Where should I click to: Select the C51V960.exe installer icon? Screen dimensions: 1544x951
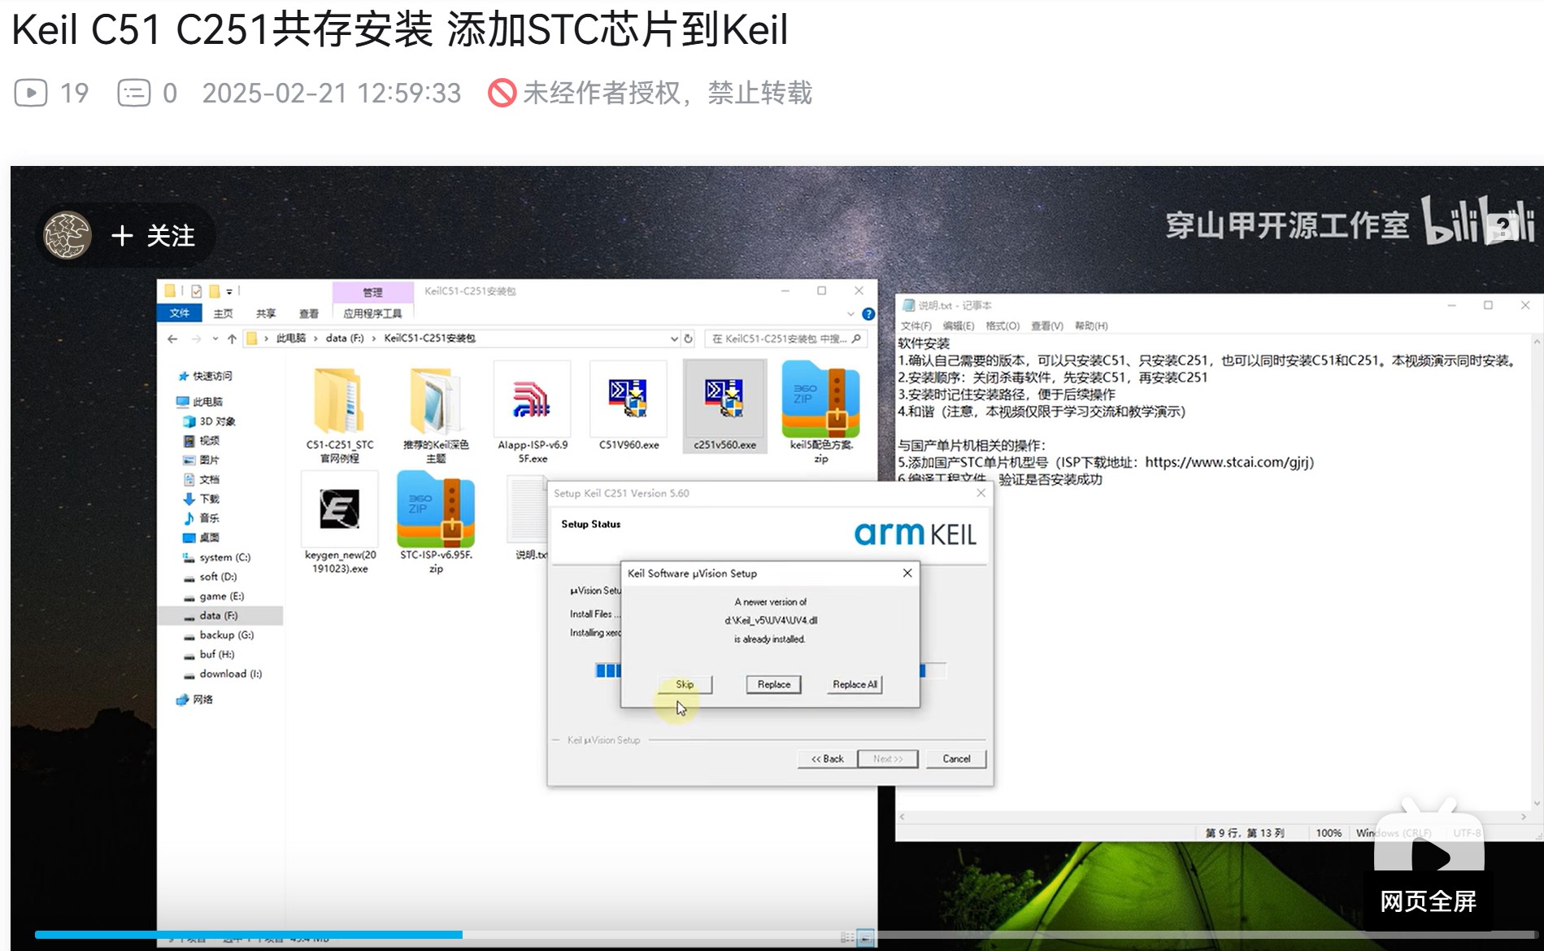[628, 398]
